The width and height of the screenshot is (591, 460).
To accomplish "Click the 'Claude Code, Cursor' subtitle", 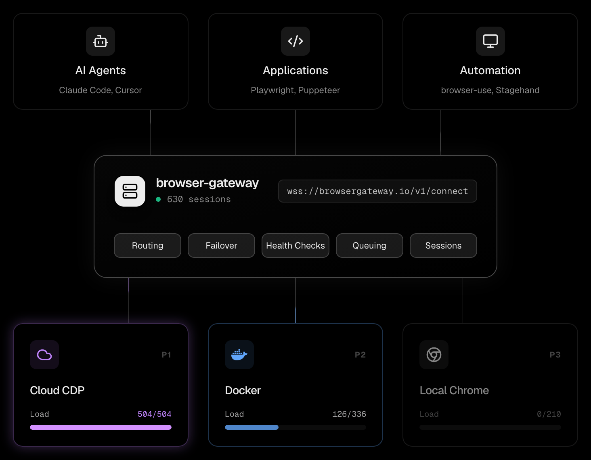I will [x=101, y=90].
